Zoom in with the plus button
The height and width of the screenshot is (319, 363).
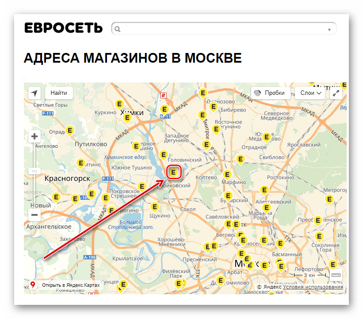point(34,136)
